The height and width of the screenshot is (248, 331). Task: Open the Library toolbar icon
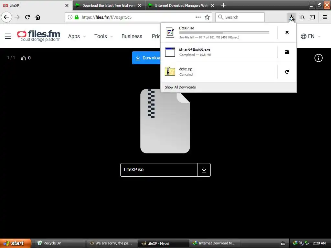coord(302,17)
